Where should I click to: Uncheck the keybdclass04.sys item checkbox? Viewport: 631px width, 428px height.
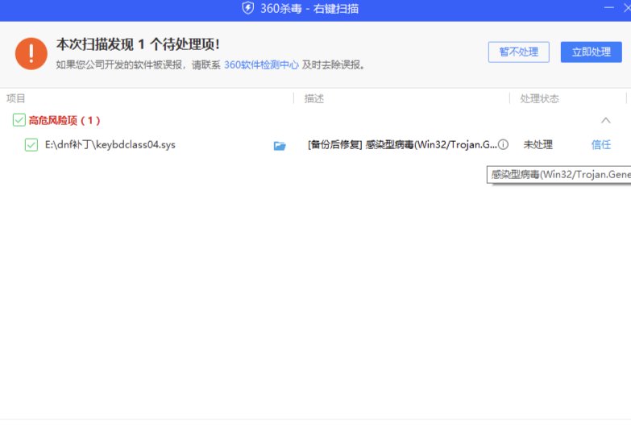[31, 144]
